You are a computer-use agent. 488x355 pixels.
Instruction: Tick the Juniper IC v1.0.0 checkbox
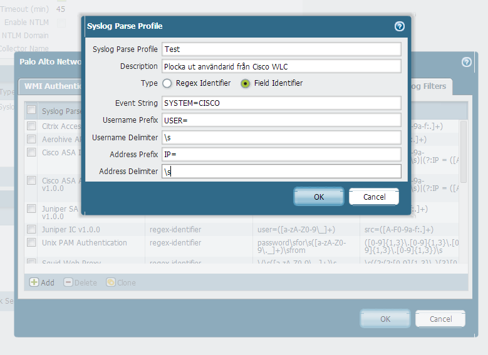(31, 229)
